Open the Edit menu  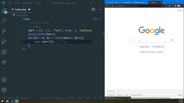[x=17, y=3]
